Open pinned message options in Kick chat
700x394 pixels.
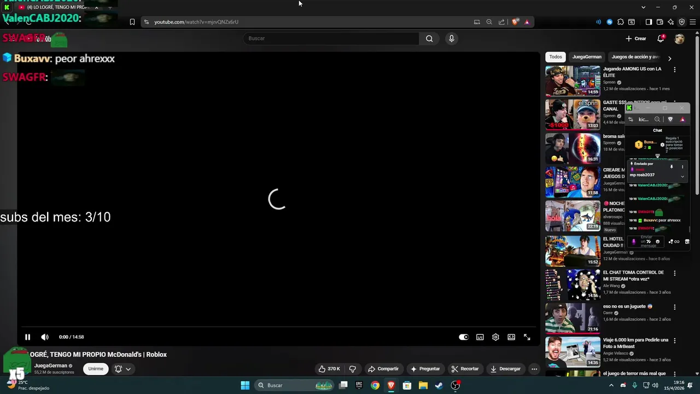pyautogui.click(x=682, y=167)
